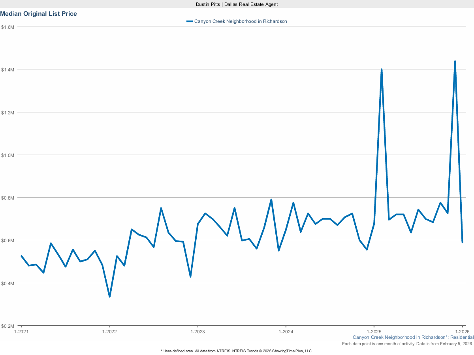
Task: Select the dip point below $0.4M in early 2022
Action: click(109, 296)
